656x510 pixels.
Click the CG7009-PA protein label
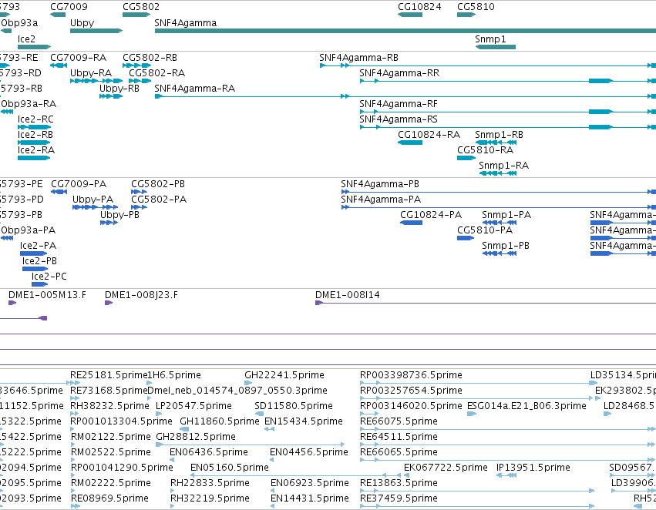click(x=79, y=184)
